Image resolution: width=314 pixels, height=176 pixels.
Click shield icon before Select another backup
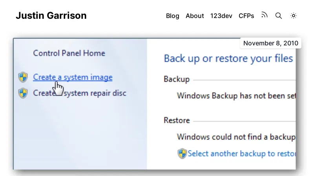click(x=182, y=153)
